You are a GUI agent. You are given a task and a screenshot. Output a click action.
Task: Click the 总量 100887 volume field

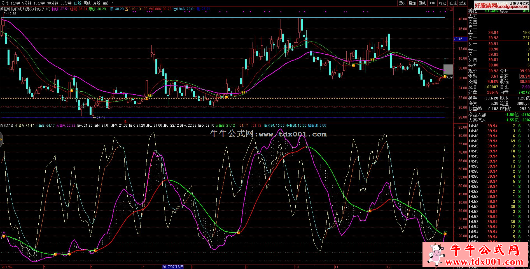click(x=483, y=87)
